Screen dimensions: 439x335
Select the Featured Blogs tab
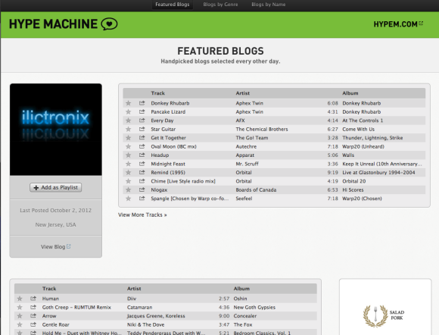pos(173,5)
